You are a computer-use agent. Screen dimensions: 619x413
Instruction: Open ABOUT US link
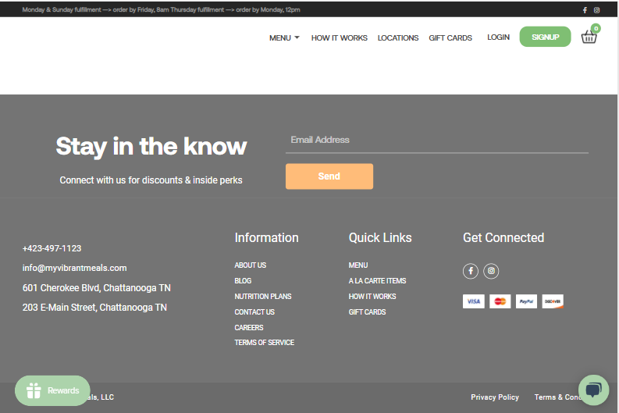(251, 265)
